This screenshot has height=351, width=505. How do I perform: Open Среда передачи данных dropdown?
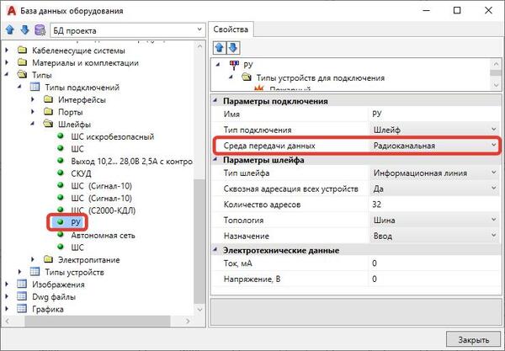(492, 145)
